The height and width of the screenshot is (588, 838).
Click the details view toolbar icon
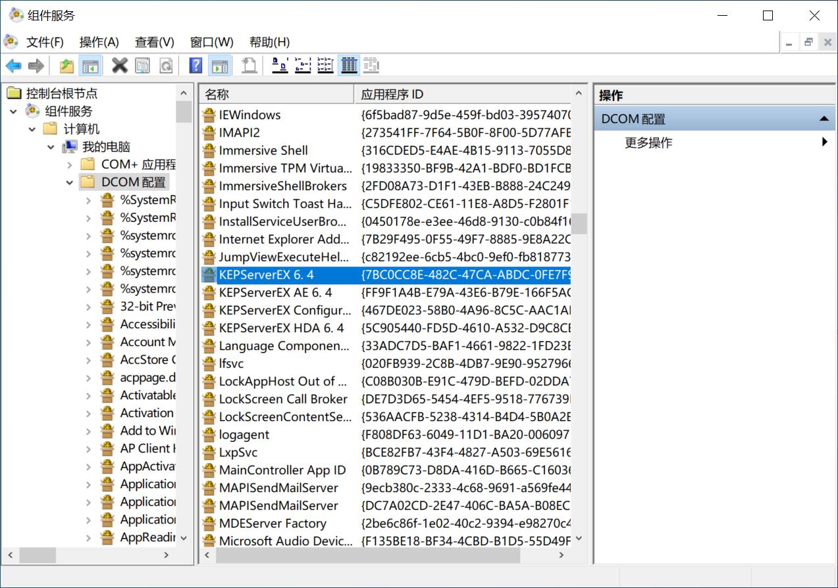click(x=349, y=65)
